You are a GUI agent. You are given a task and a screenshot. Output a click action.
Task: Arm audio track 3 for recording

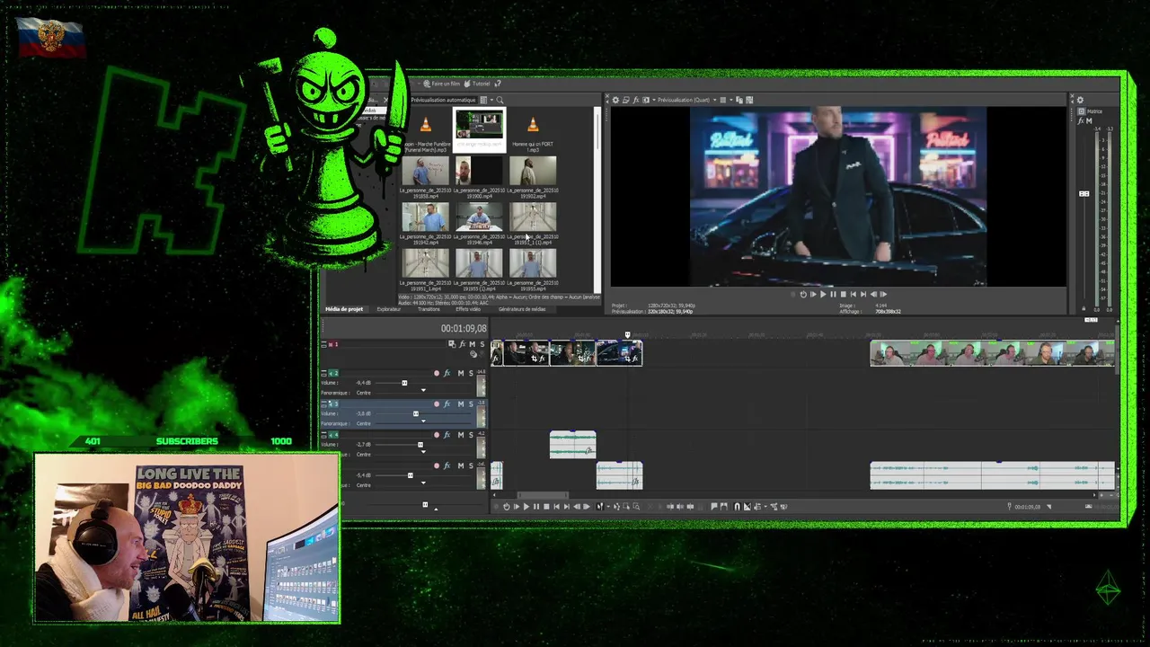[437, 403]
